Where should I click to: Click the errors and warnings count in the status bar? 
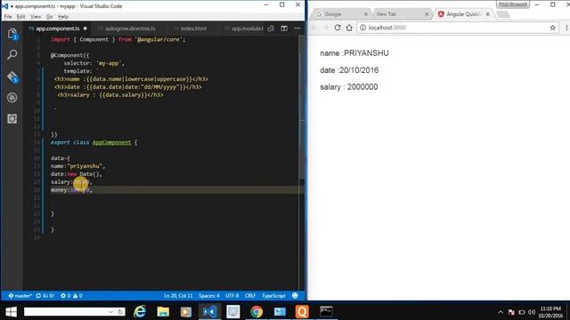pyautogui.click(x=71, y=296)
